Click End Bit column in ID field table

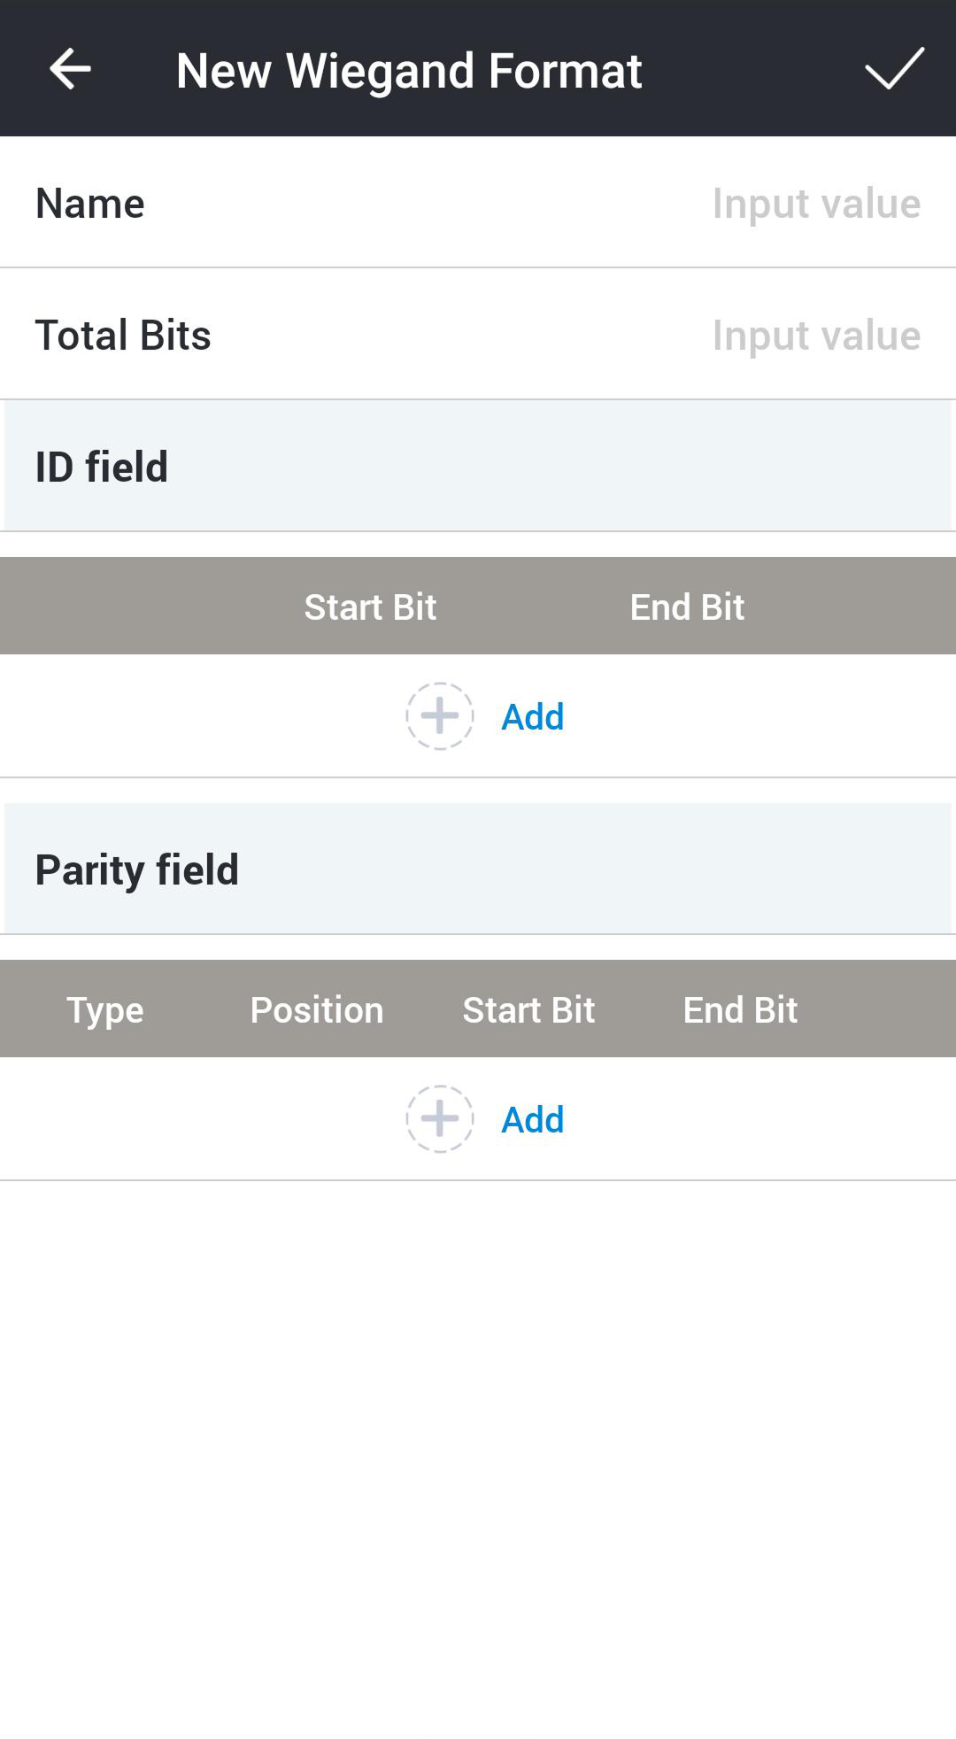[687, 607]
